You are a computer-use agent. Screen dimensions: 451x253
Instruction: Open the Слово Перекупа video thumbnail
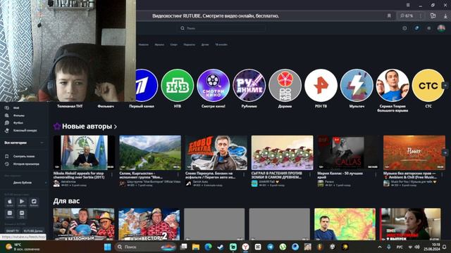click(x=216, y=153)
